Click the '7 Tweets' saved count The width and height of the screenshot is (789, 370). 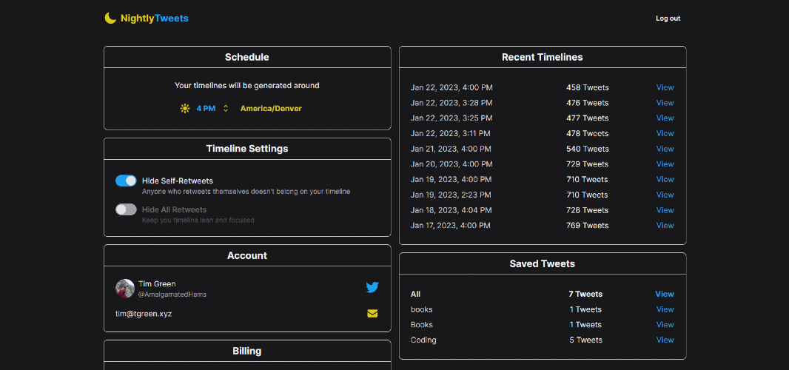pos(585,294)
